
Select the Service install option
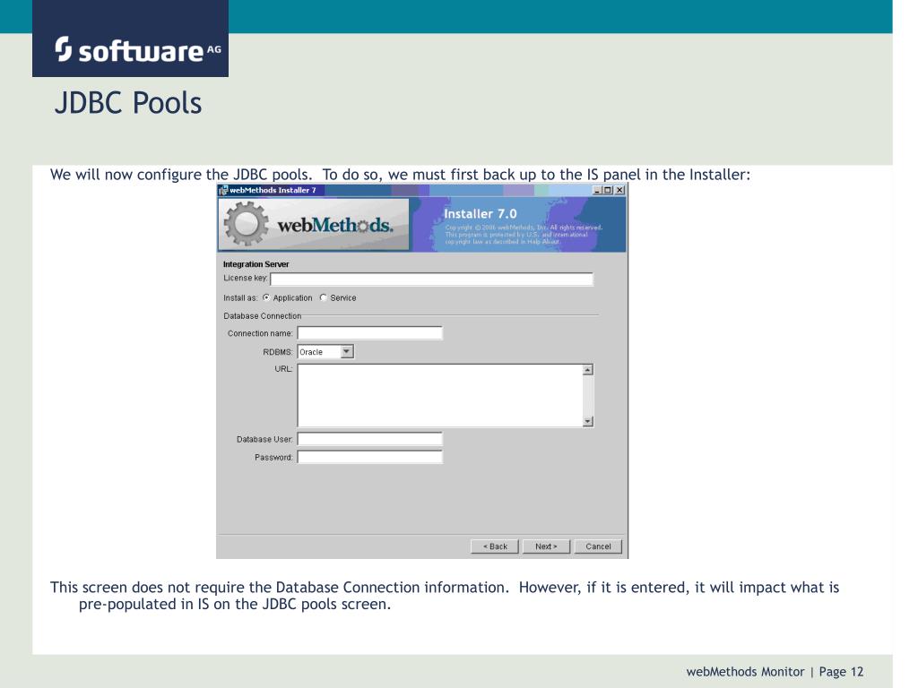click(x=323, y=297)
